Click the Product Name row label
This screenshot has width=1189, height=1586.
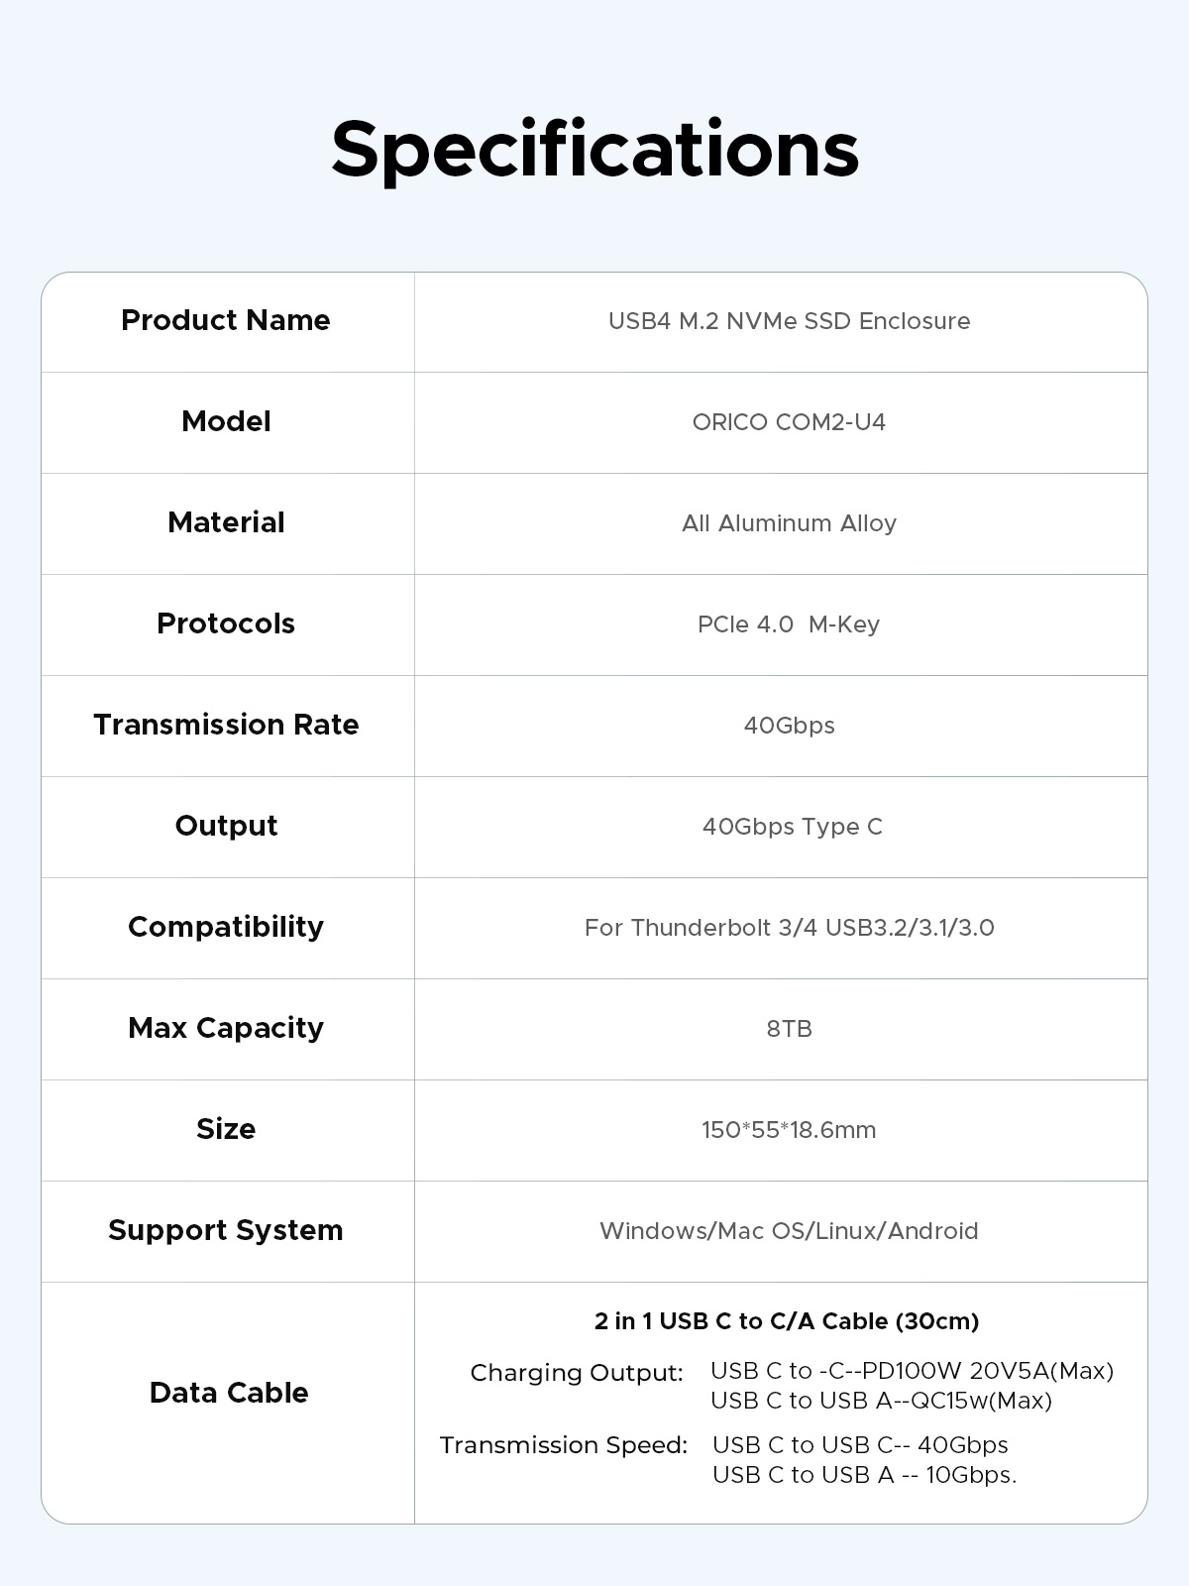click(x=226, y=320)
